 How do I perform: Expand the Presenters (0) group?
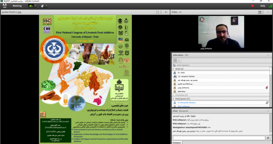pos(173,95)
